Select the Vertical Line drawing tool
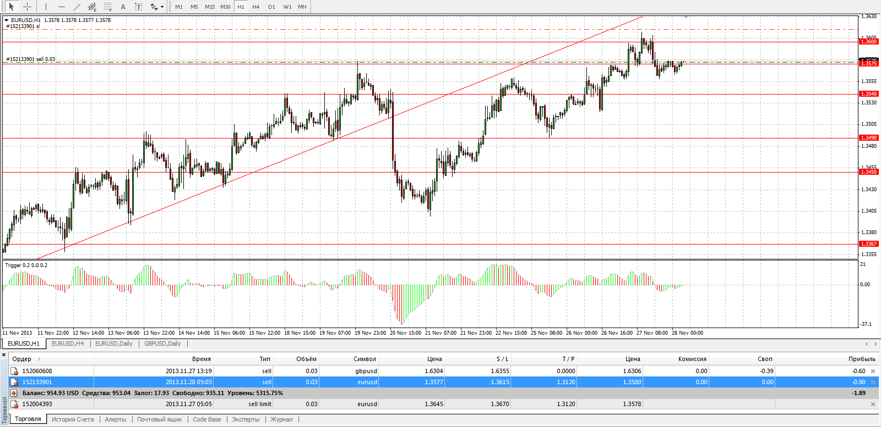Screen dimensions: 881x427 [46, 7]
